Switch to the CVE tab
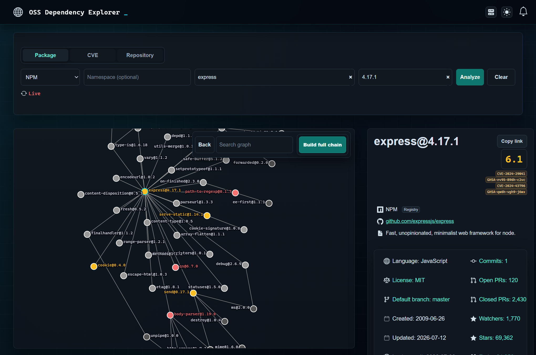Viewport: 536px width, 355px height. (93, 55)
